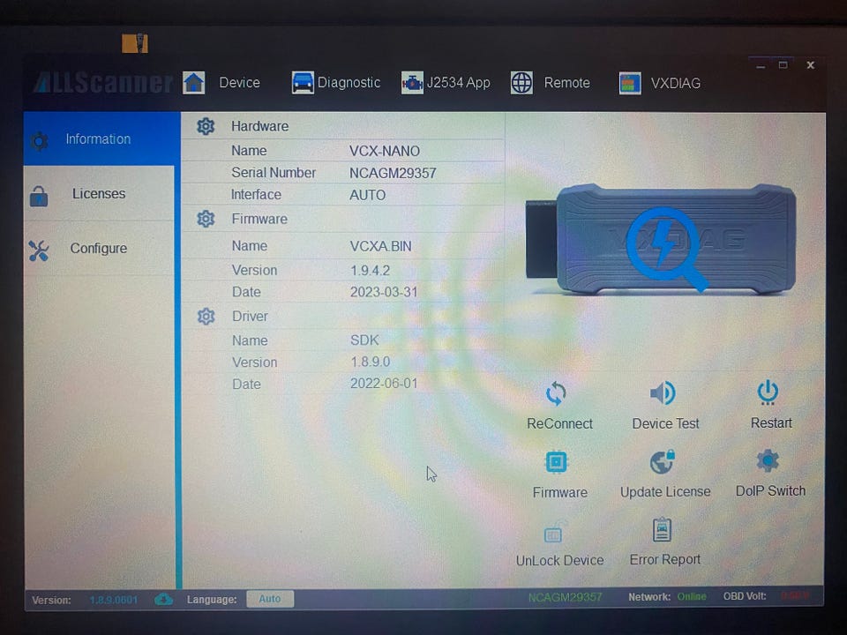Click the Firmware chip icon
Image resolution: width=847 pixels, height=635 pixels.
pos(557,462)
